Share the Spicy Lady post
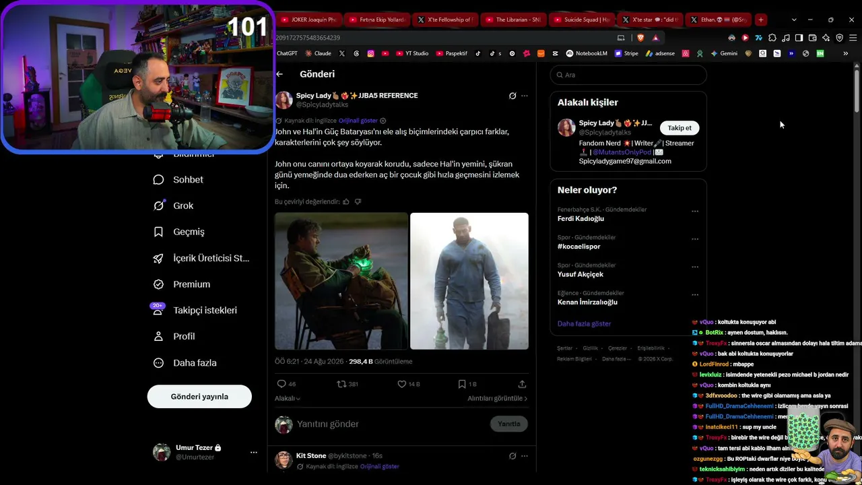This screenshot has width=862, height=485. 522,384
